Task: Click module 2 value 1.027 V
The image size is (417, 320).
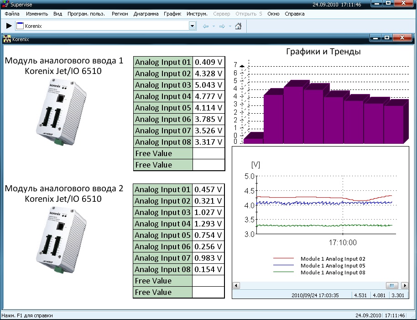Action: point(208,213)
